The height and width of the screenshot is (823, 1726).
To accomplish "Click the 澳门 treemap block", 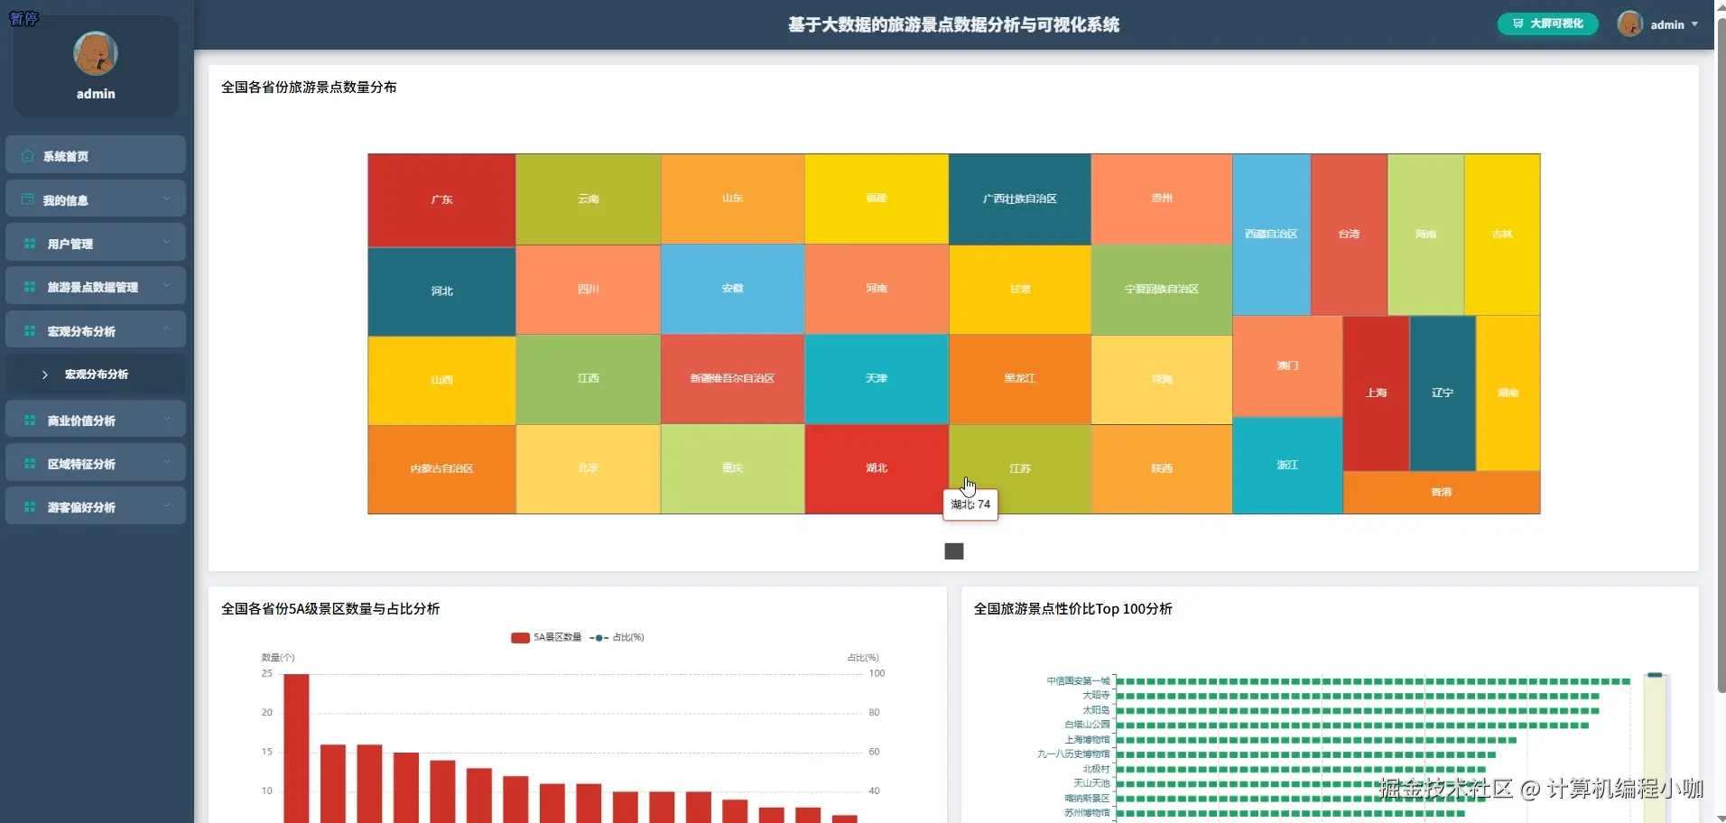I will 1288,366.
